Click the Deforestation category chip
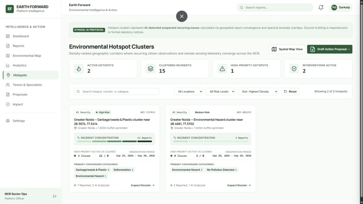Viewport: 363px width, 204px height. (x=123, y=170)
